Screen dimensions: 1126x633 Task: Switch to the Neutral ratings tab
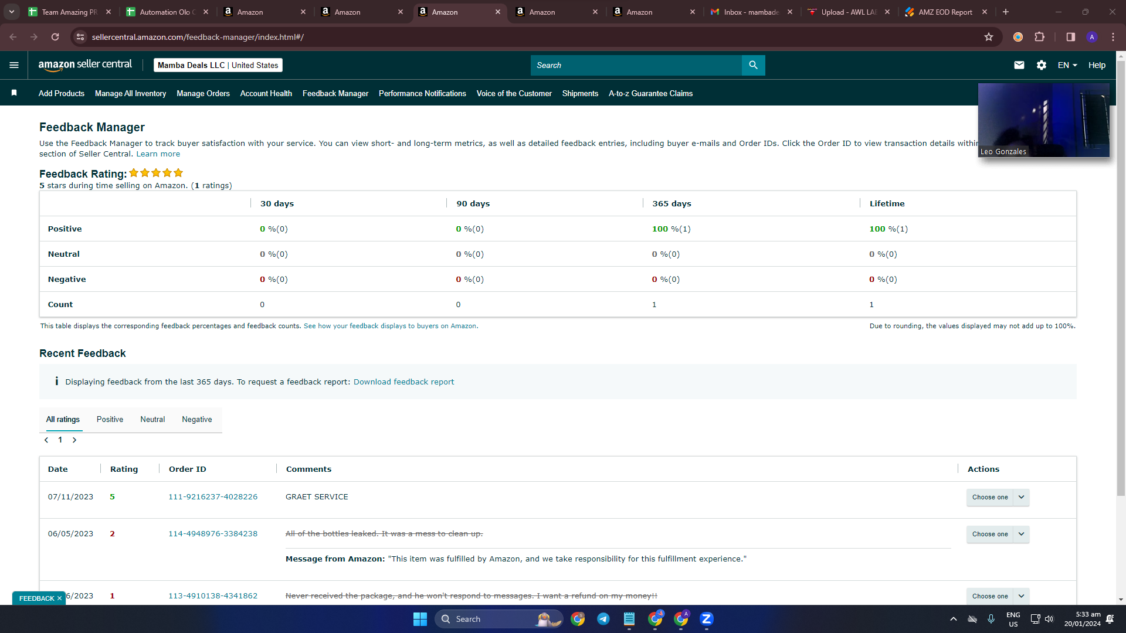152,420
